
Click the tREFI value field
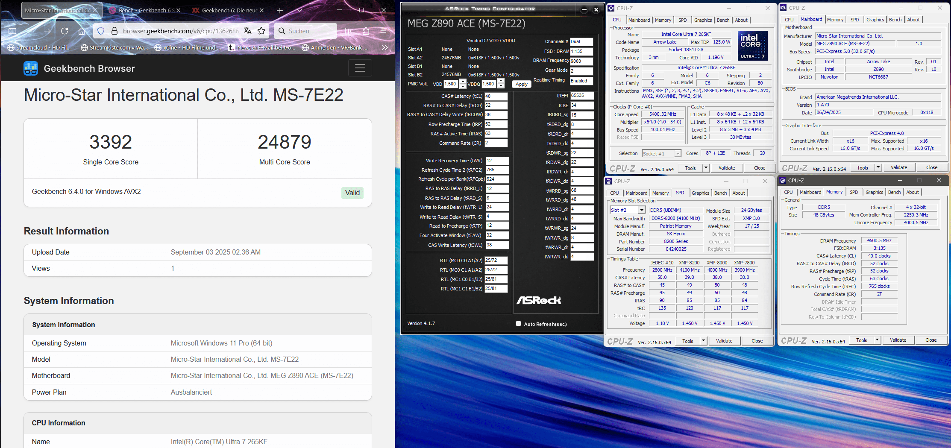coord(582,96)
